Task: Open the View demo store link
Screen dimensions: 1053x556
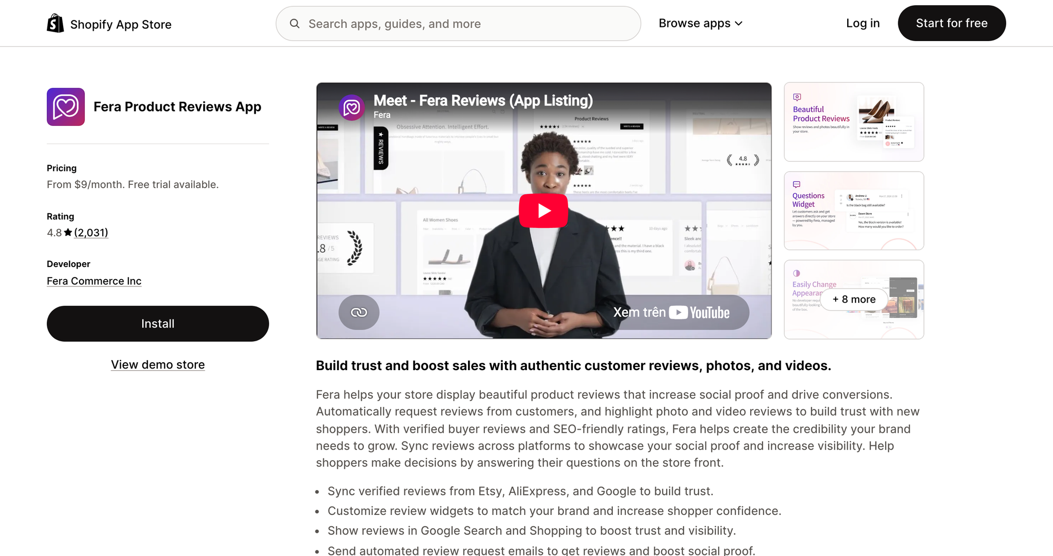Action: click(158, 364)
